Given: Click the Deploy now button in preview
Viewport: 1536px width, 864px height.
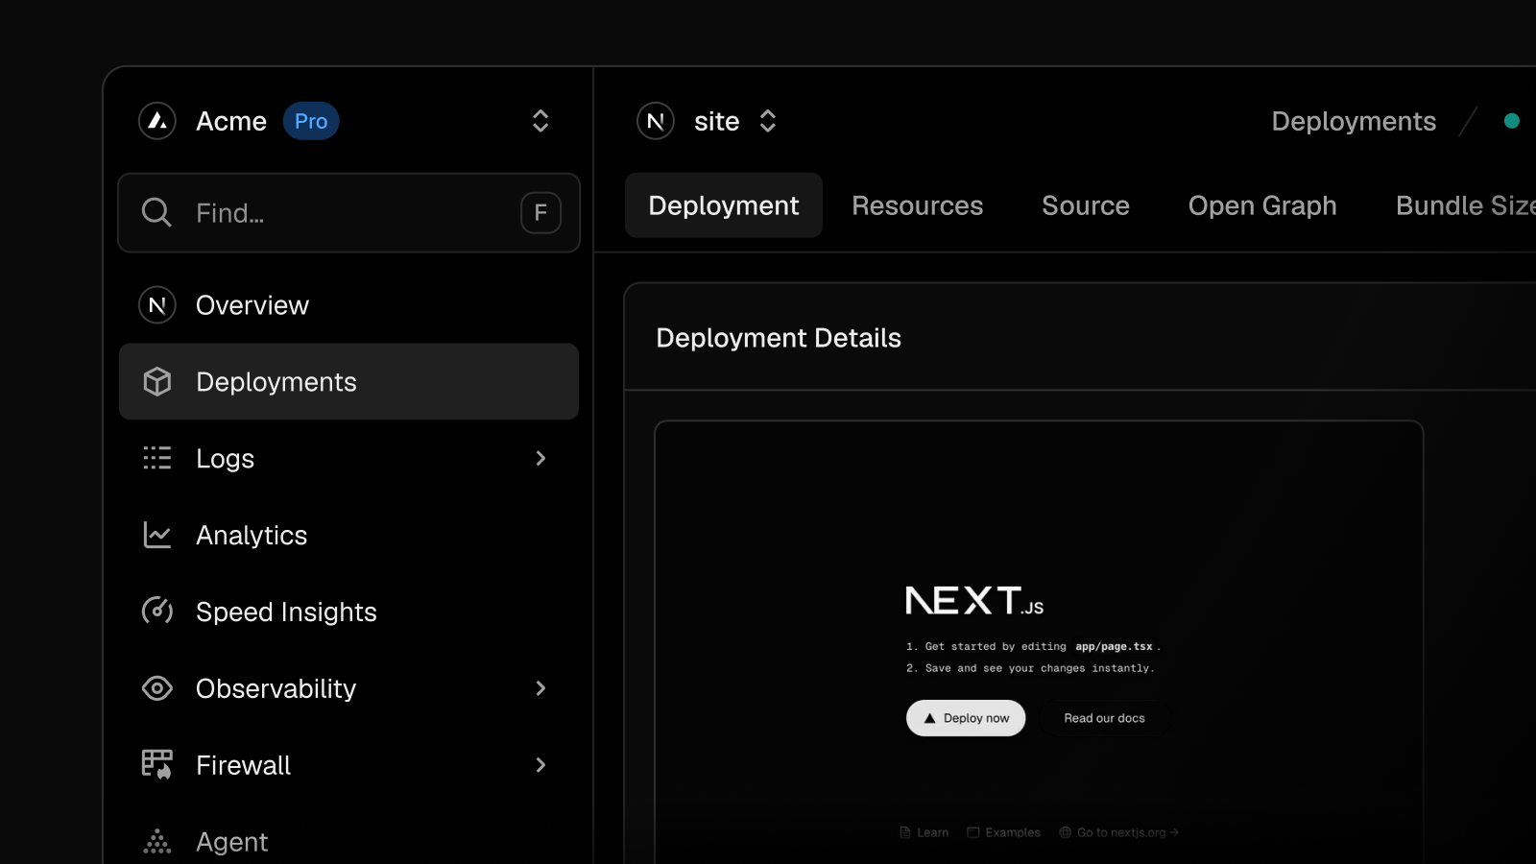Looking at the screenshot, I should coord(966,718).
